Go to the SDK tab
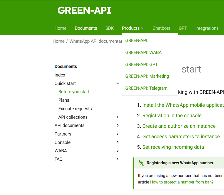 click(x=109, y=28)
